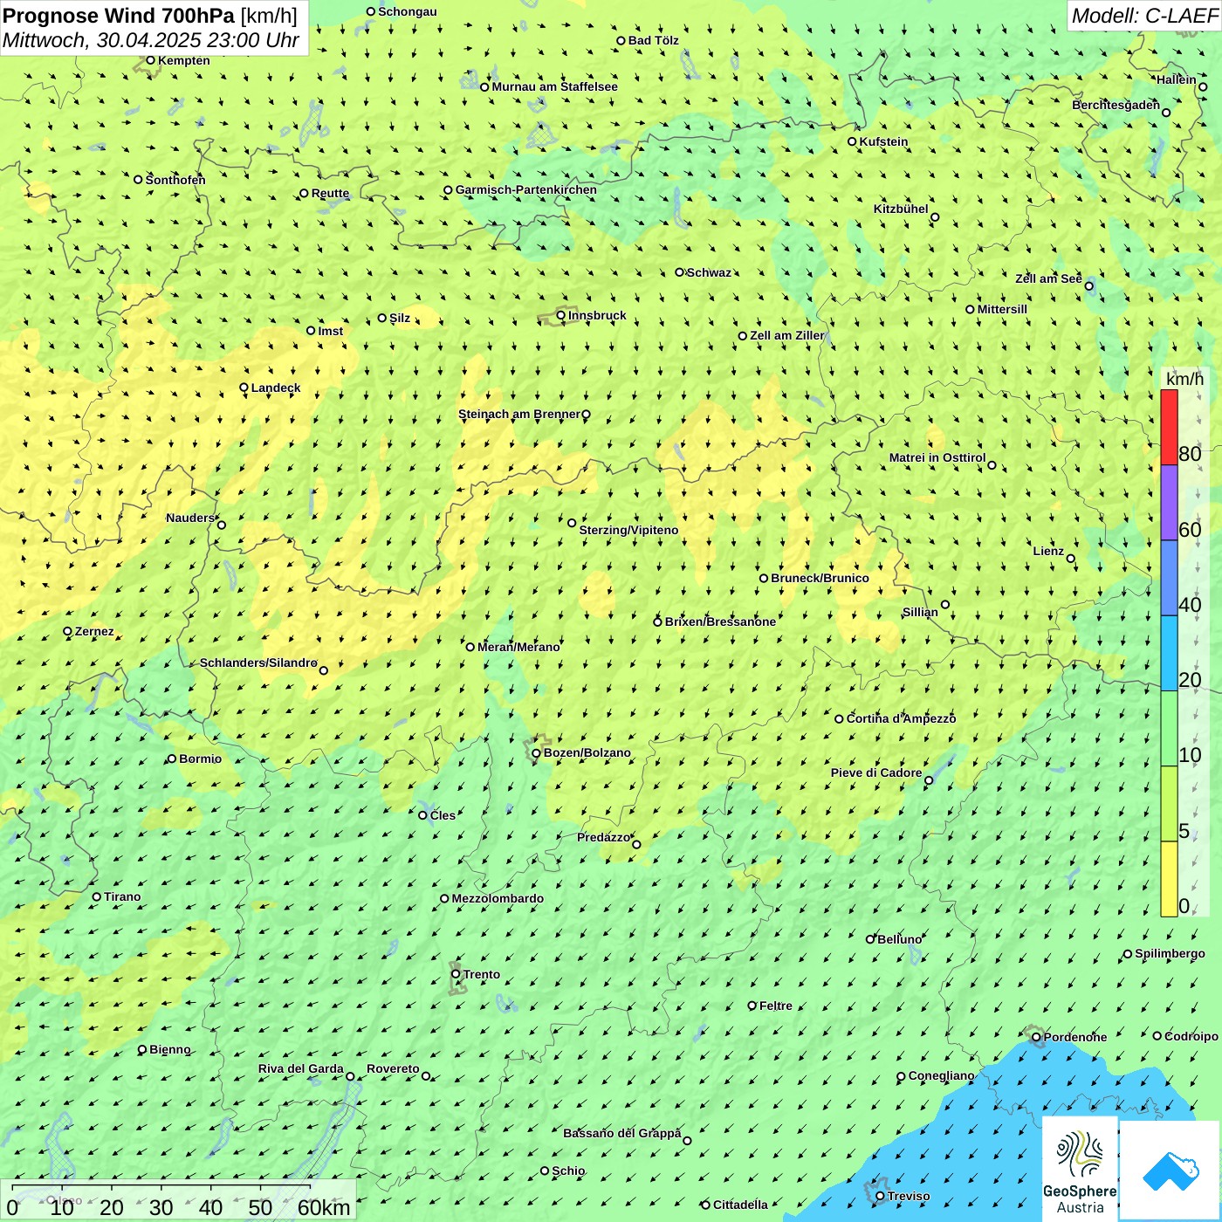Click the 'Cittadella' label
This screenshot has width=1222, height=1222.
[741, 1205]
